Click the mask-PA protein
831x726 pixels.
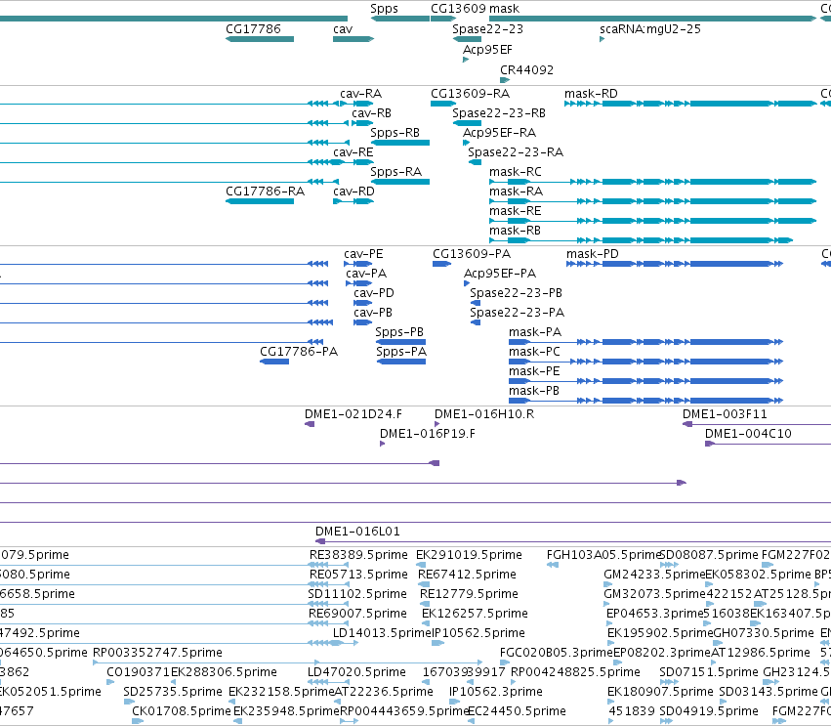pyautogui.click(x=646, y=343)
